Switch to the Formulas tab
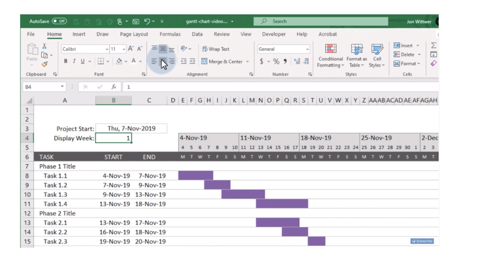This screenshot has width=491, height=260. [170, 34]
